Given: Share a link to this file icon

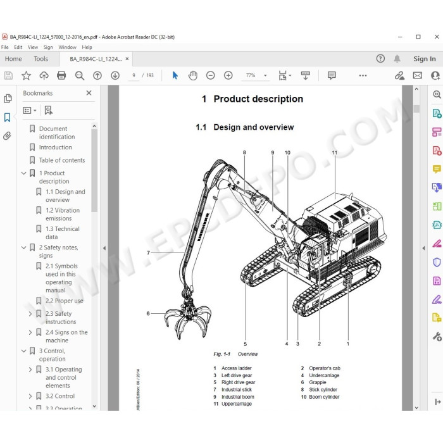Looking at the screenshot, I should (x=399, y=75).
